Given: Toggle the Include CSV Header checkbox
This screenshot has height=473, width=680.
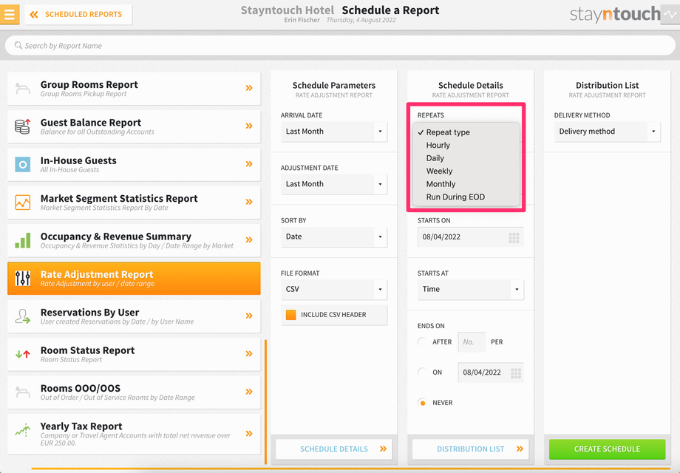Looking at the screenshot, I should (x=291, y=315).
